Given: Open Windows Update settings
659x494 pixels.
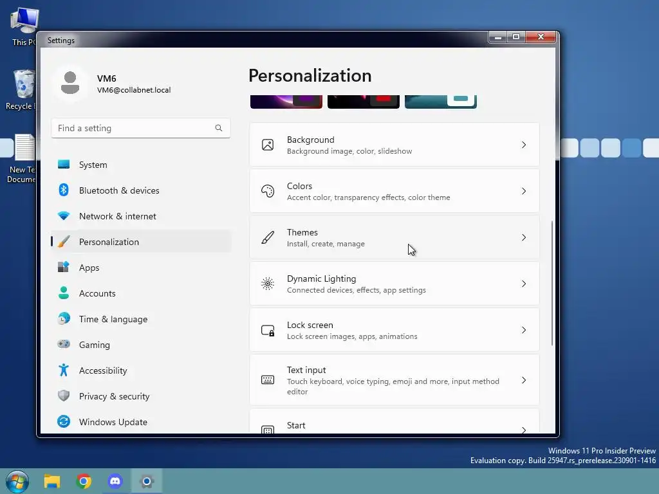Looking at the screenshot, I should (141, 422).
